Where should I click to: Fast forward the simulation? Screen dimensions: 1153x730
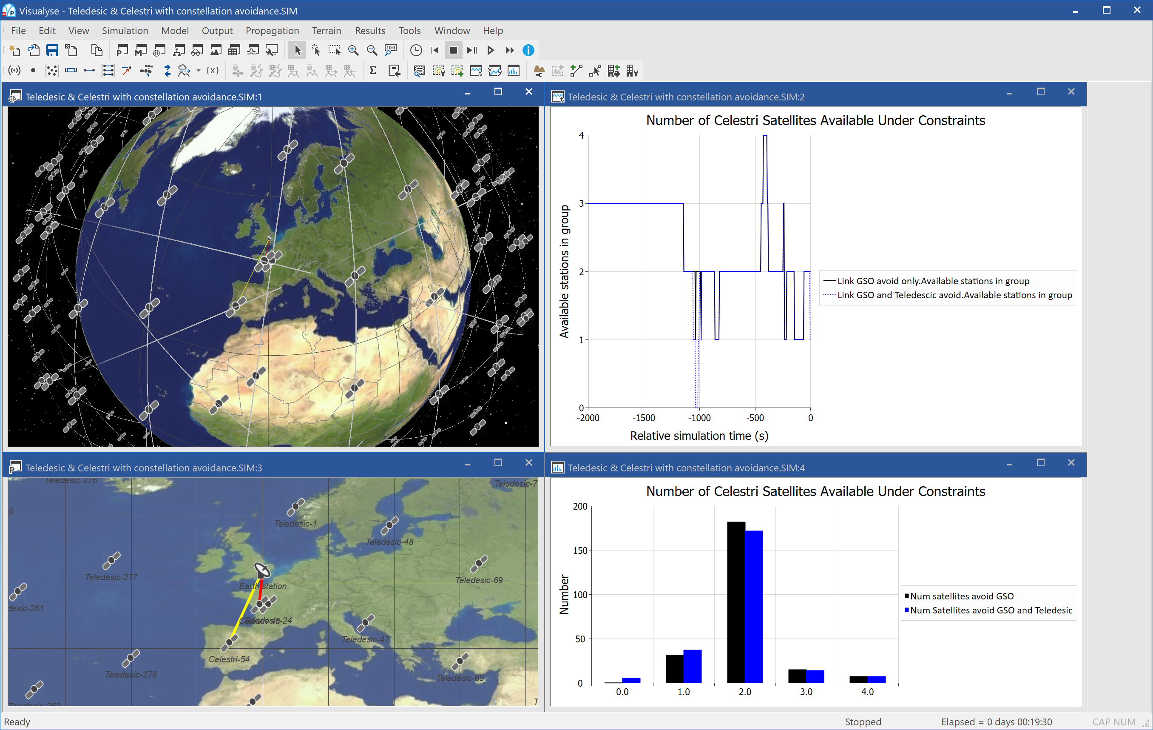509,50
